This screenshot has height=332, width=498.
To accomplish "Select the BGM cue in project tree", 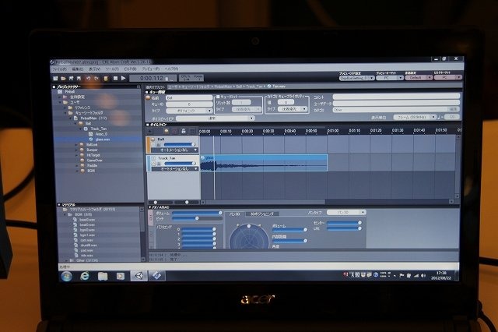I will point(91,171).
